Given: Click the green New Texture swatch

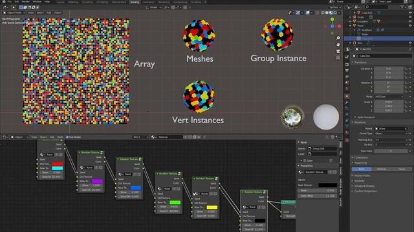Looking at the screenshot, I should click(175, 202).
